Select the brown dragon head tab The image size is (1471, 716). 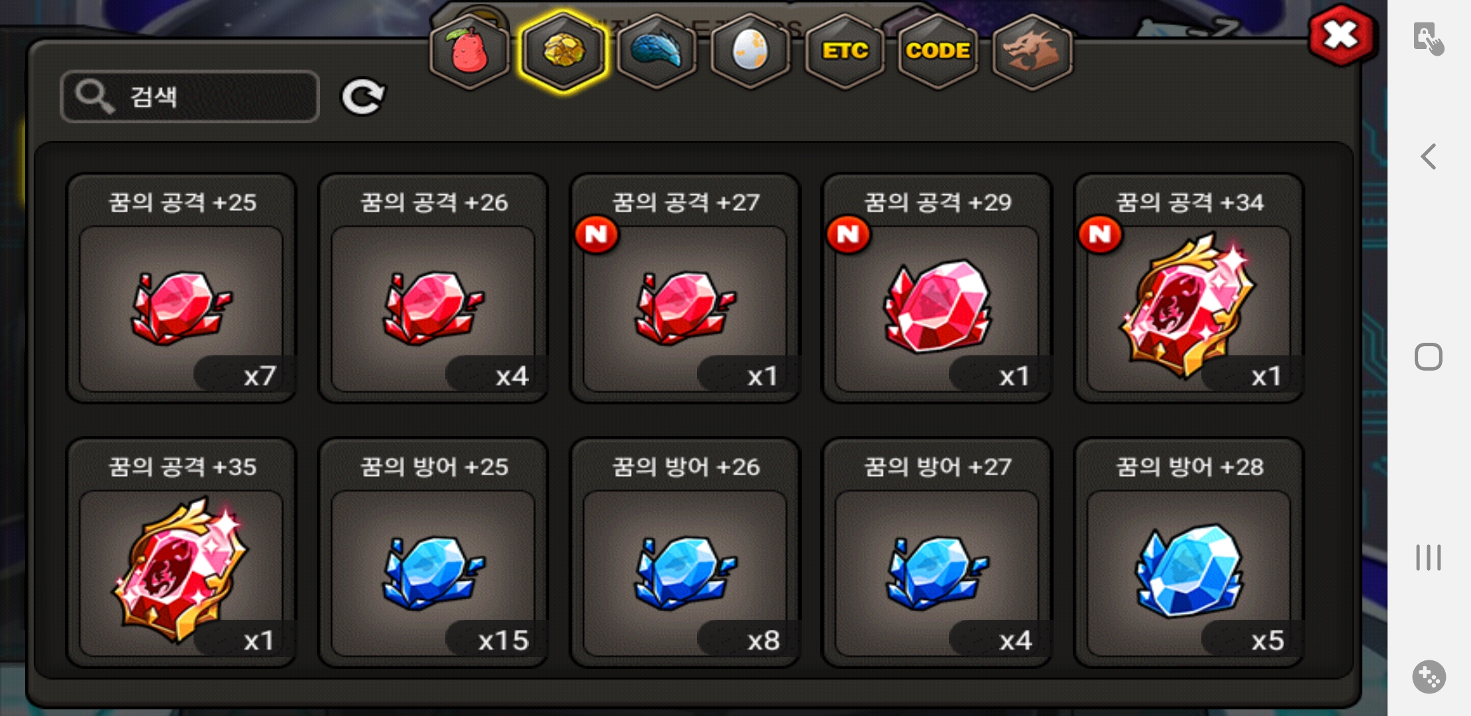[1032, 52]
